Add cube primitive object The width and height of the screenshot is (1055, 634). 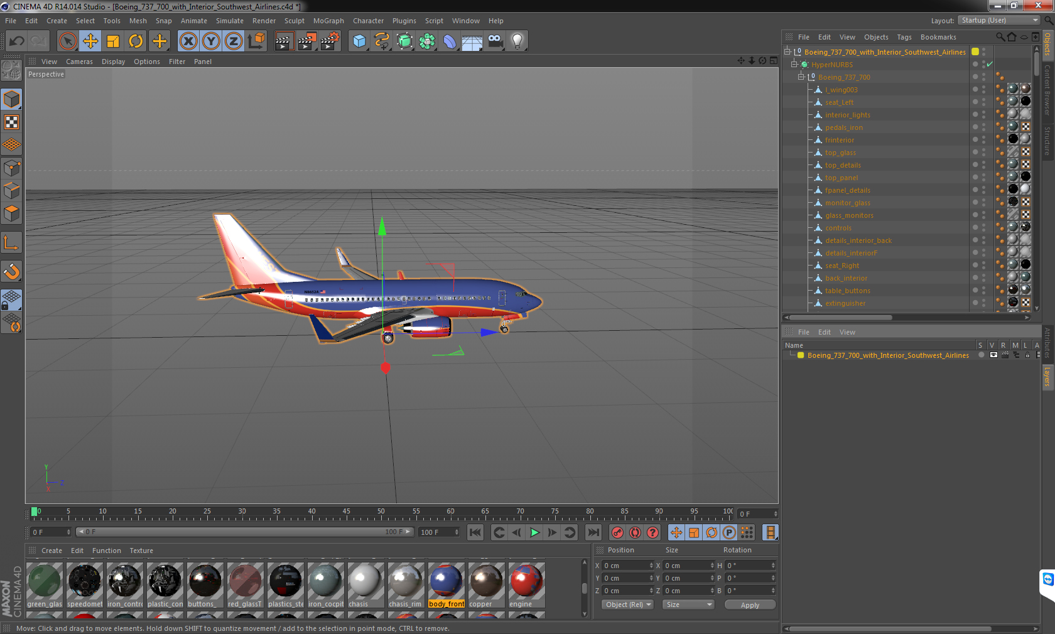(x=359, y=41)
